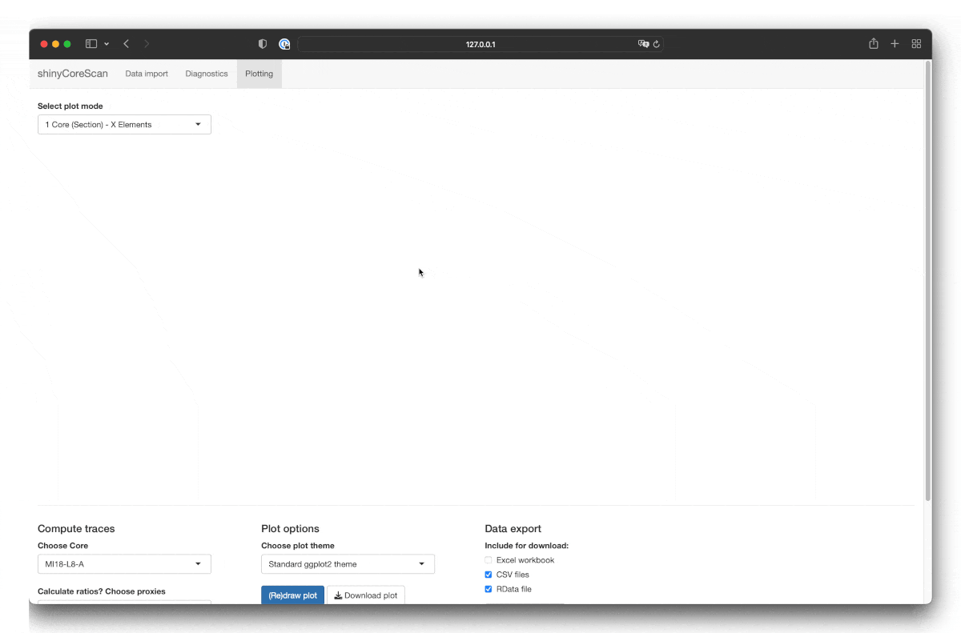Image resolution: width=961 pixels, height=633 pixels.
Task: Uncheck the RData file checkbox
Action: (489, 589)
